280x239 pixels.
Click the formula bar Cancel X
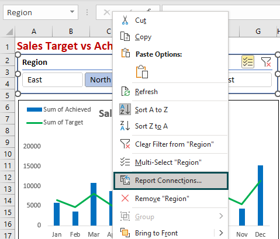pyautogui.click(x=106, y=12)
